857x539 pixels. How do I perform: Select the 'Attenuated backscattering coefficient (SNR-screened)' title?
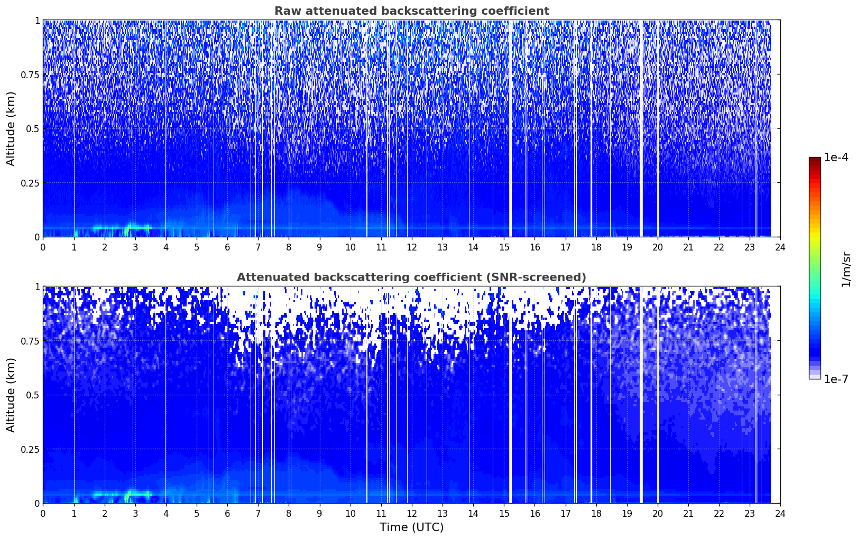[411, 277]
